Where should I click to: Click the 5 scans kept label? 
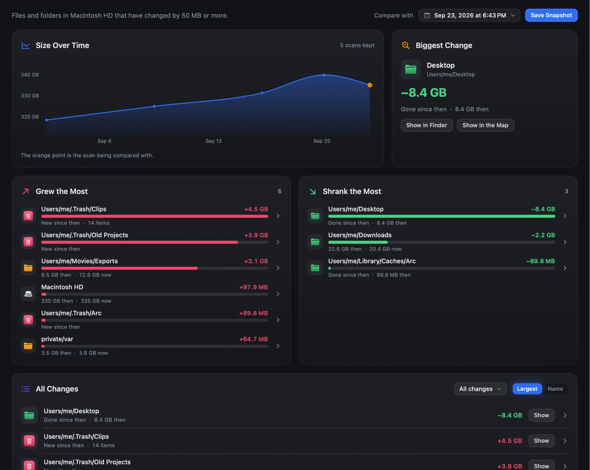coord(357,45)
